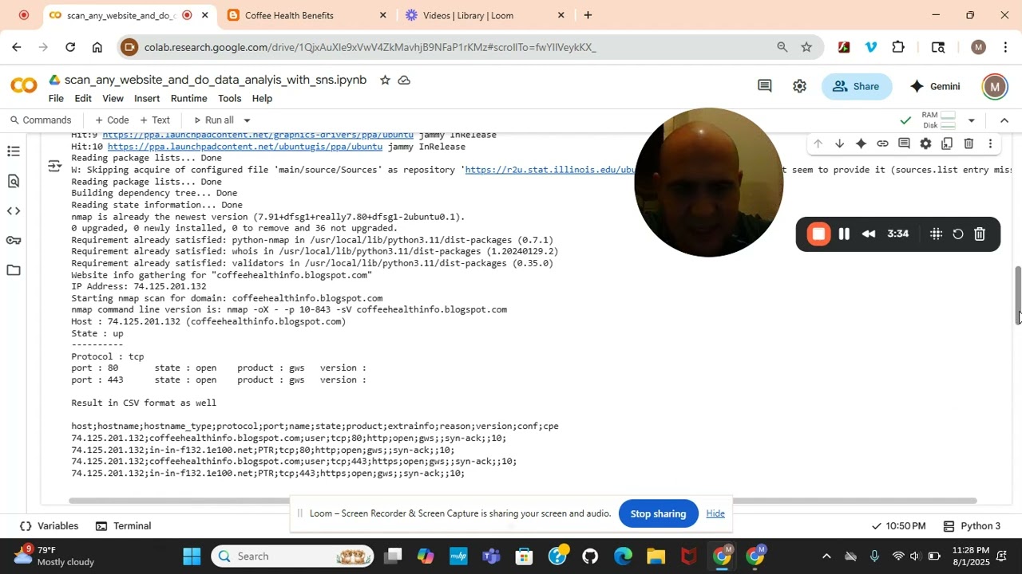Hide the Loom sharing notification
The image size is (1022, 574).
[x=715, y=514]
